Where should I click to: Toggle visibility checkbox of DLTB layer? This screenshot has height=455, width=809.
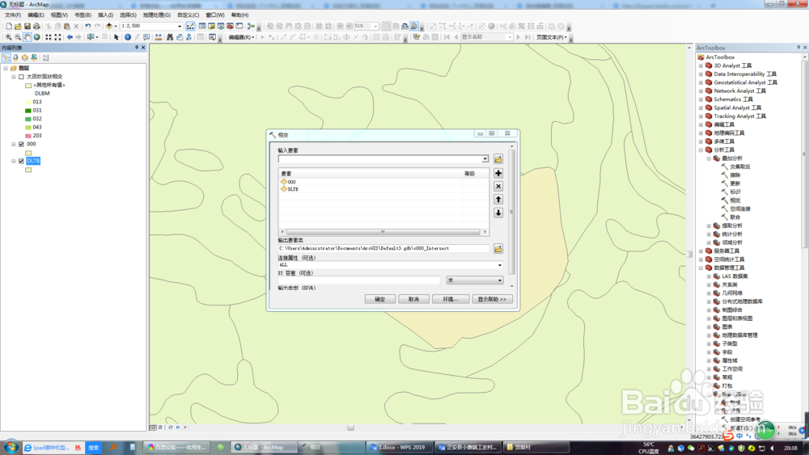pos(21,162)
